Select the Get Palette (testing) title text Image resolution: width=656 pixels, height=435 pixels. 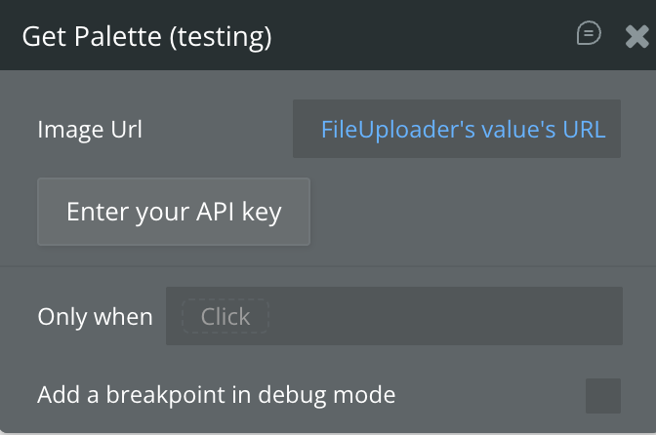tap(146, 37)
